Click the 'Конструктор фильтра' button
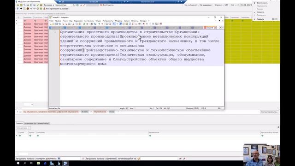295x166 pixels. 269,112
